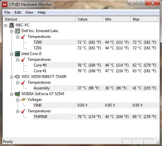
Task: Click the thermometer icon under Intel Core i5
Action: coord(23,59)
